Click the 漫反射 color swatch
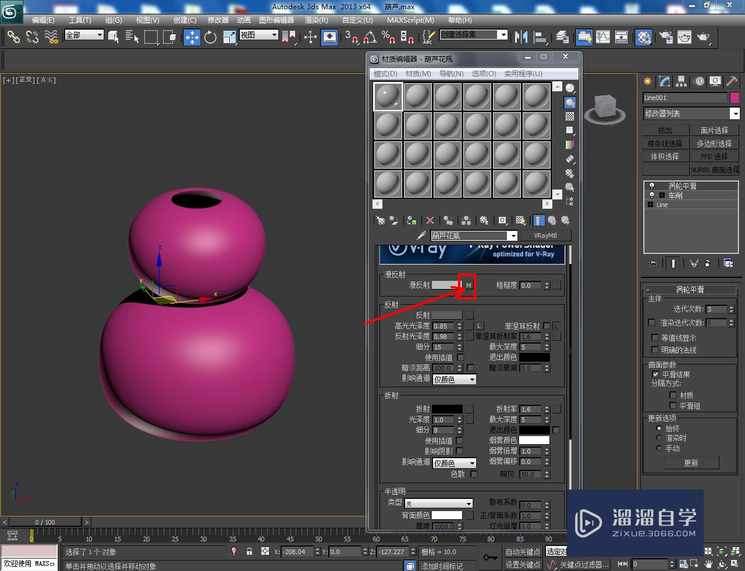 pyautogui.click(x=446, y=285)
